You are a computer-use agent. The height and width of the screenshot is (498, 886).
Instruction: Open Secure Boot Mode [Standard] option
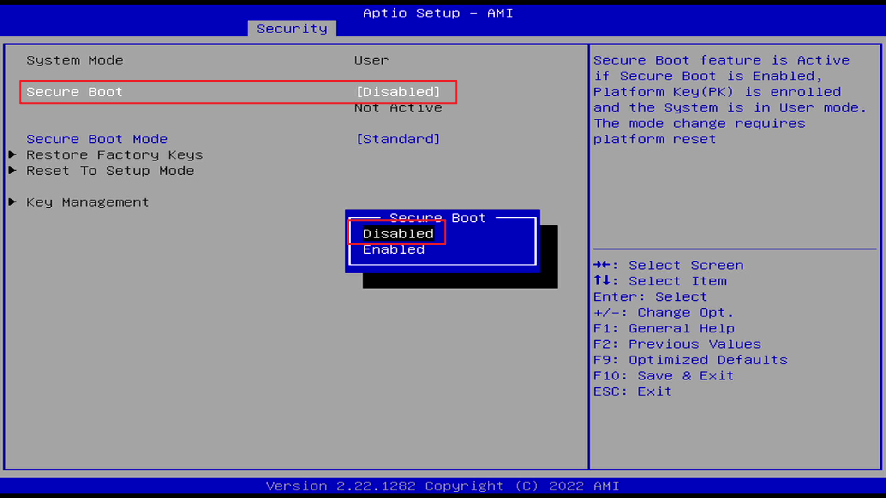click(398, 139)
